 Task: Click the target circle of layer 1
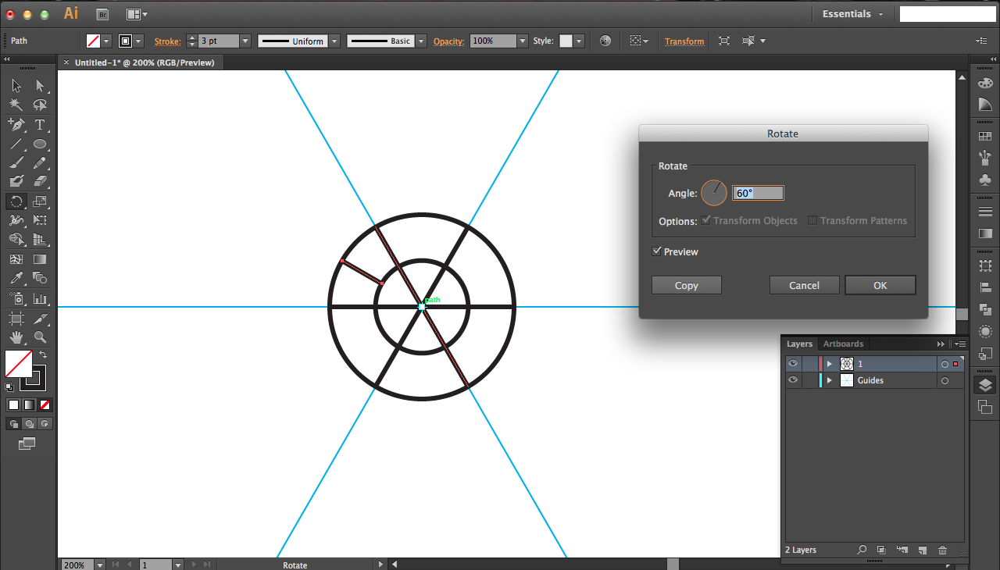tap(945, 364)
